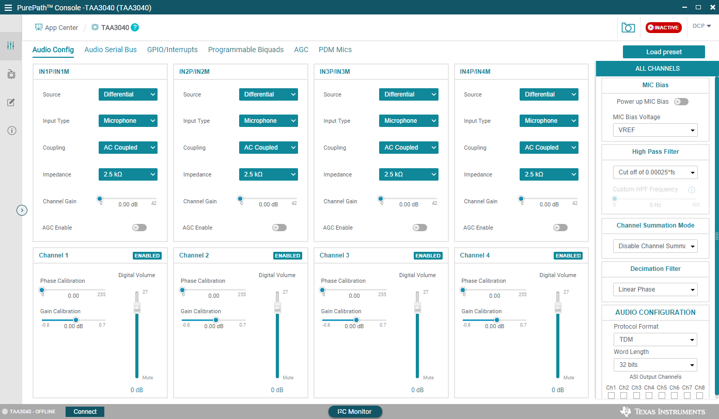
Task: Expand the left sidebar arrow
Action: coord(22,210)
